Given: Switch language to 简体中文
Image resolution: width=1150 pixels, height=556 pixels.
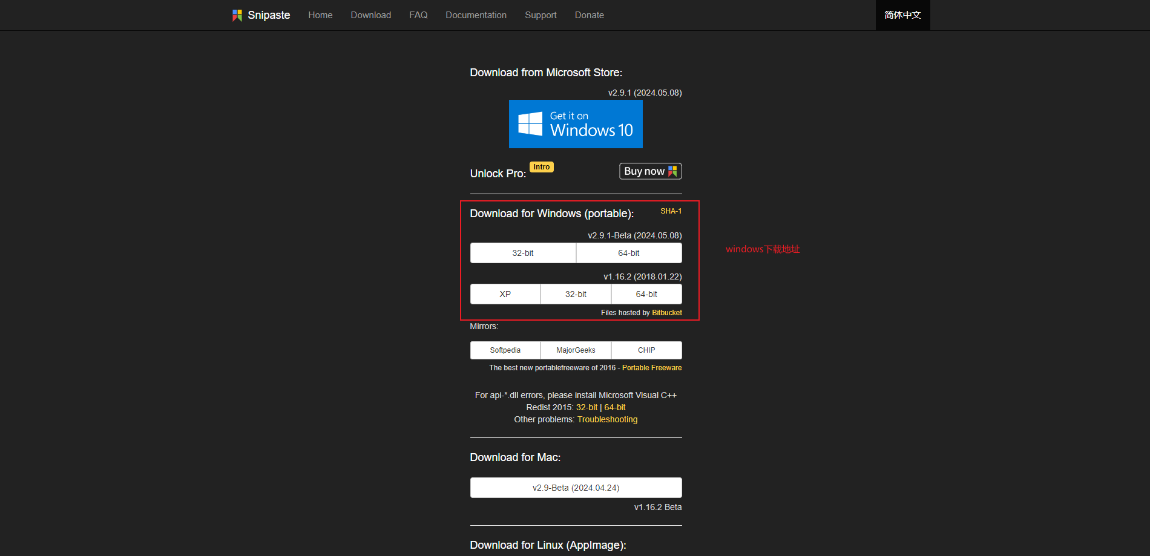Looking at the screenshot, I should (x=902, y=15).
